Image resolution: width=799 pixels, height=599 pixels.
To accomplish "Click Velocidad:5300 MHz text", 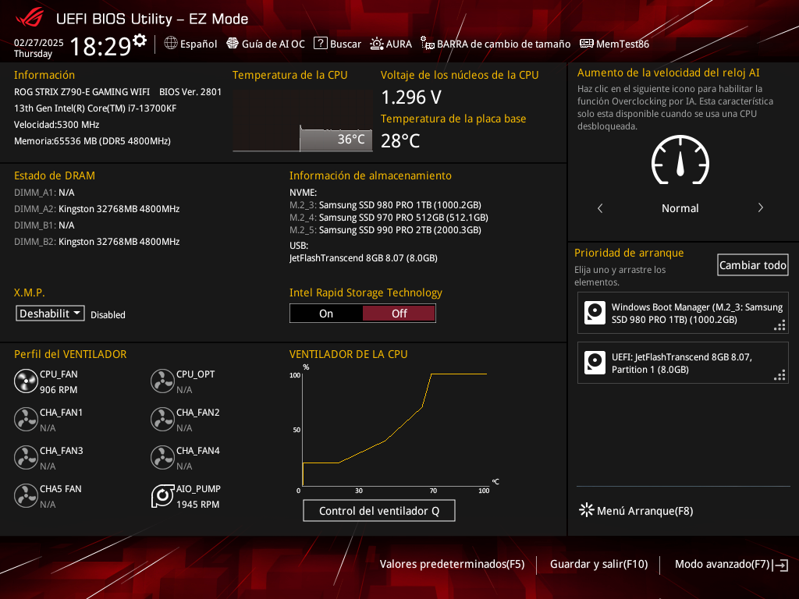I will 56,124.
